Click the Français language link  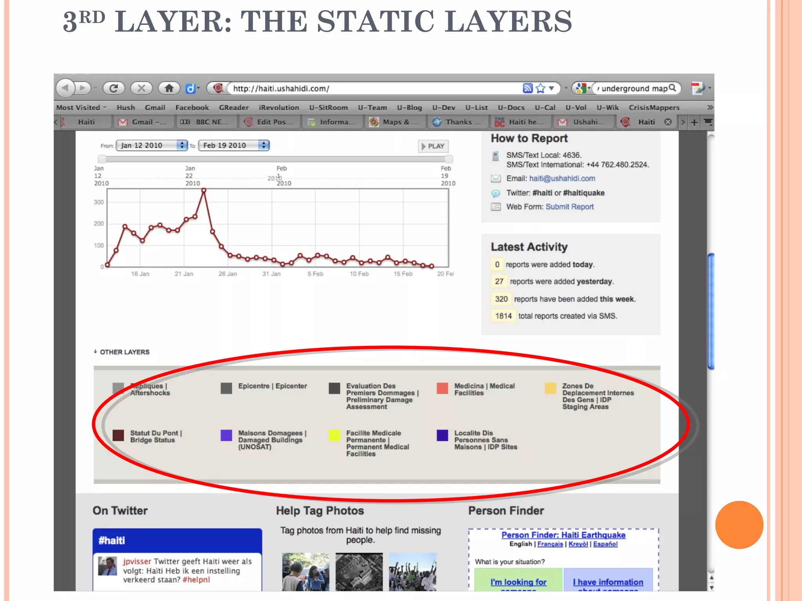550,544
